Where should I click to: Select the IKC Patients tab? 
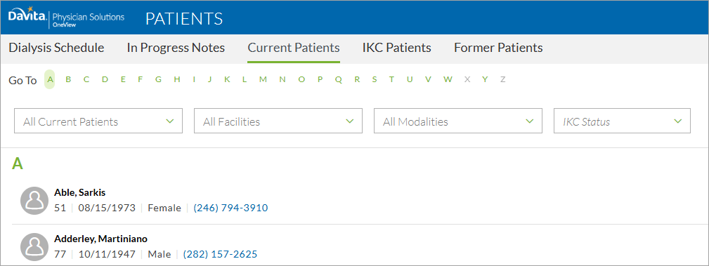point(396,48)
